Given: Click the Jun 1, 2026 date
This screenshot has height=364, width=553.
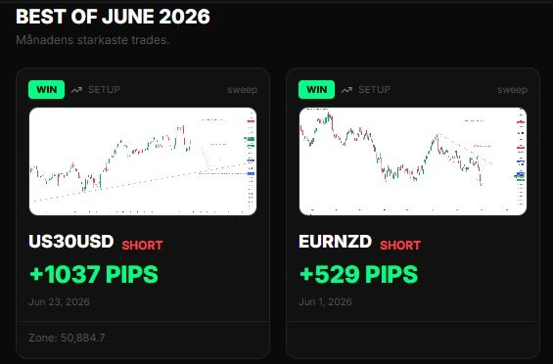Looking at the screenshot, I should point(325,302).
